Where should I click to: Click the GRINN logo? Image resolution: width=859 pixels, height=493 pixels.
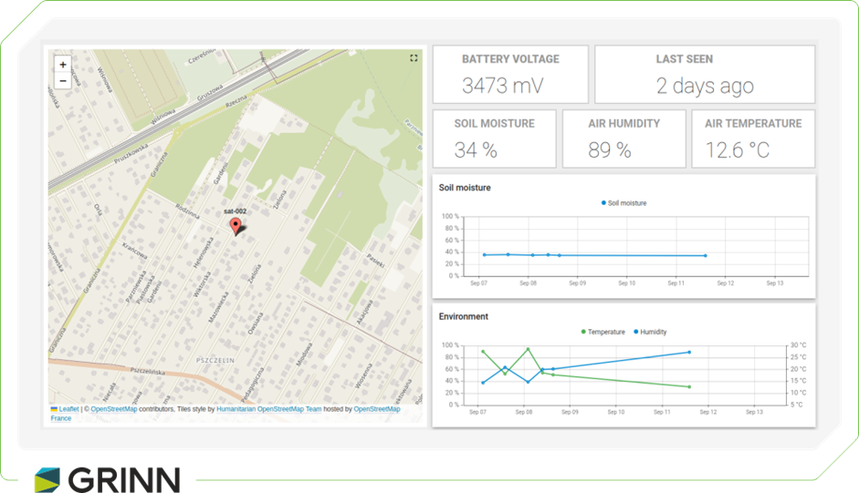[107, 478]
